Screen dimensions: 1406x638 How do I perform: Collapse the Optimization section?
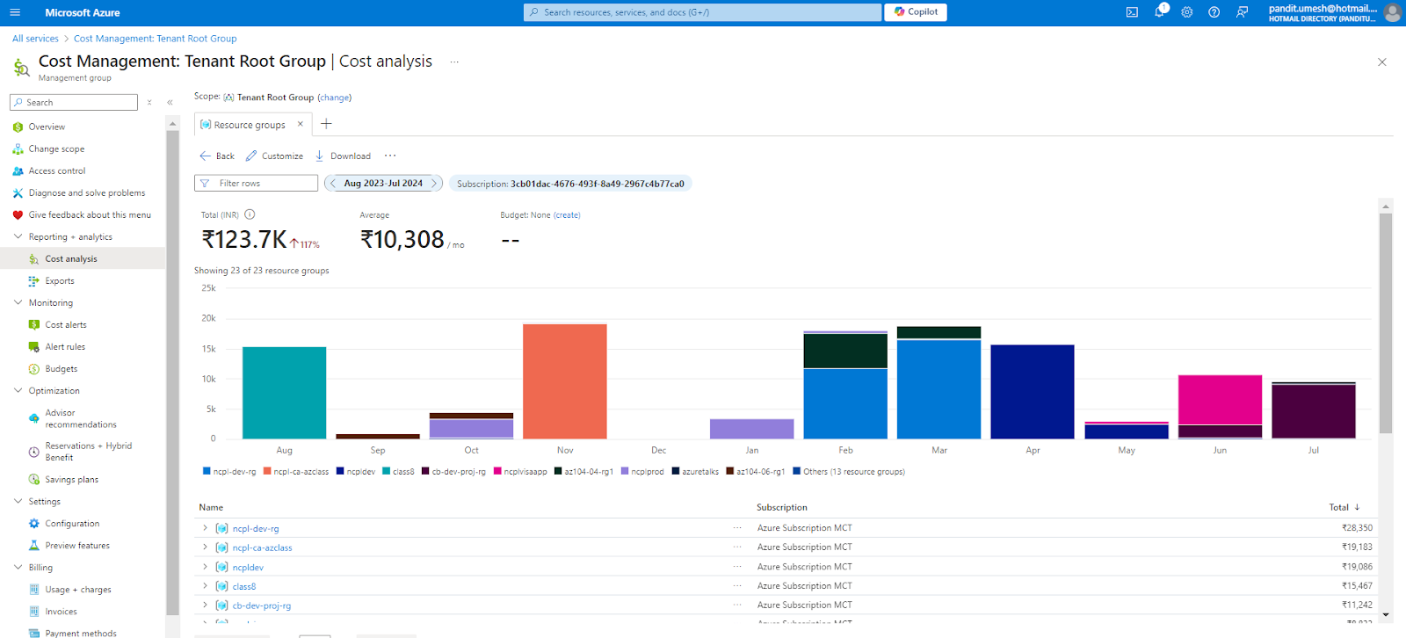click(18, 391)
